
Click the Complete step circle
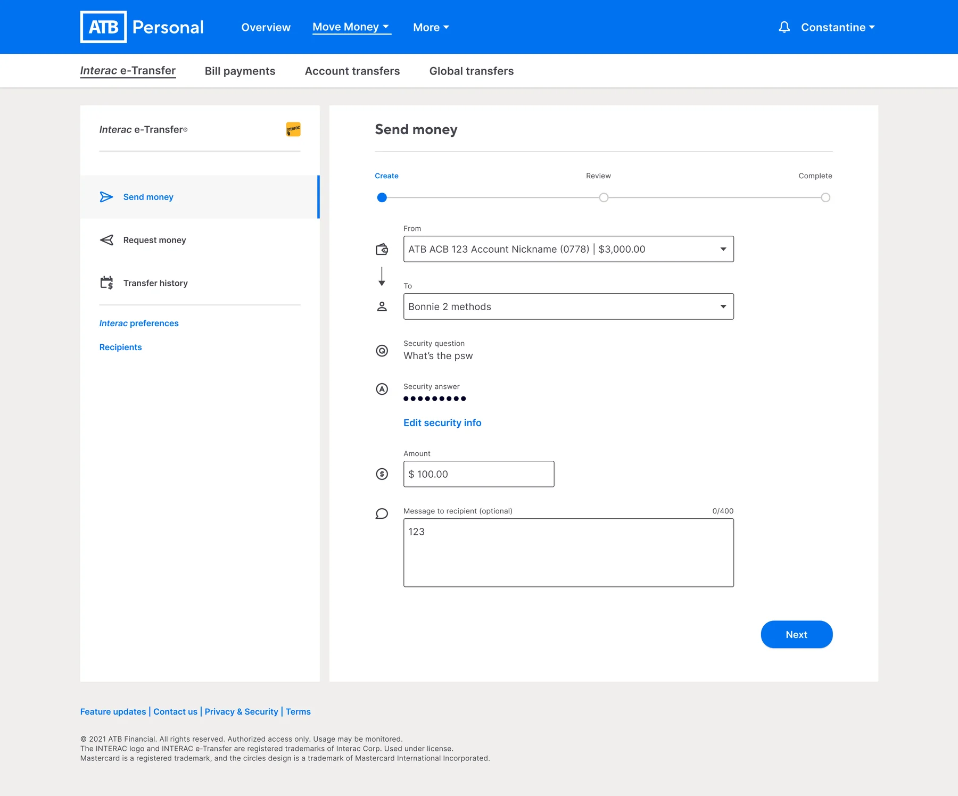click(x=825, y=197)
